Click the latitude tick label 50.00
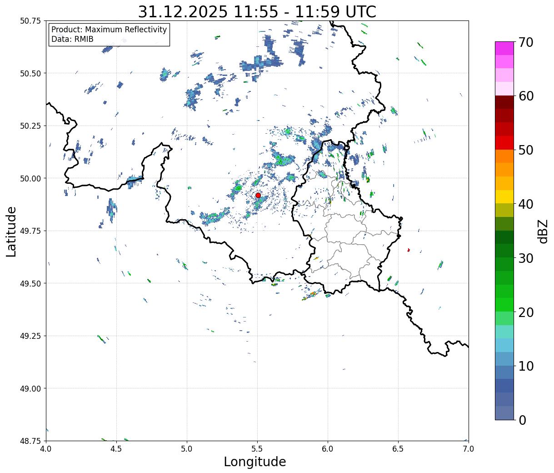 coord(31,178)
